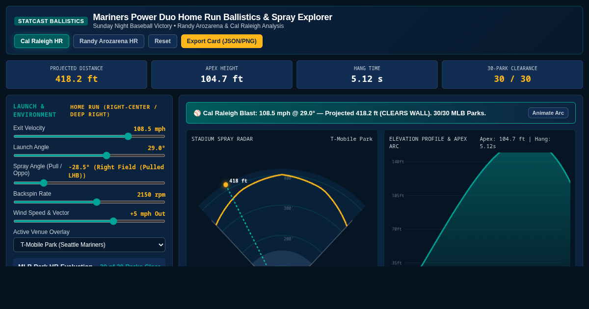Click the 29.0° launch angle value
Image resolution: width=589 pixels, height=309 pixels.
coord(157,148)
